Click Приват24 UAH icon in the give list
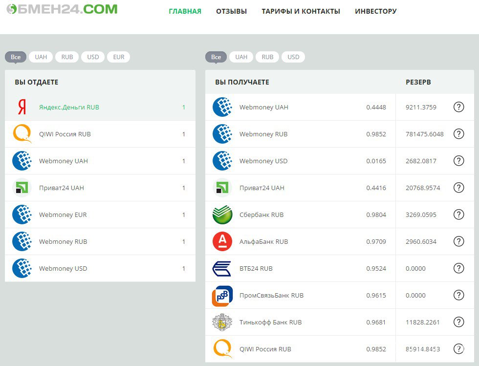The width and height of the screenshot is (479, 366). pos(22,188)
